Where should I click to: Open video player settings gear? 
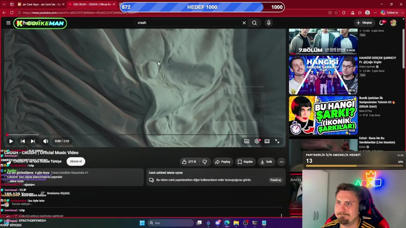pyautogui.click(x=257, y=141)
